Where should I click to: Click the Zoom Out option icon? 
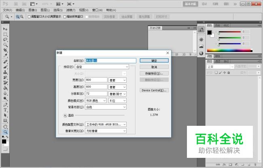click(21, 17)
